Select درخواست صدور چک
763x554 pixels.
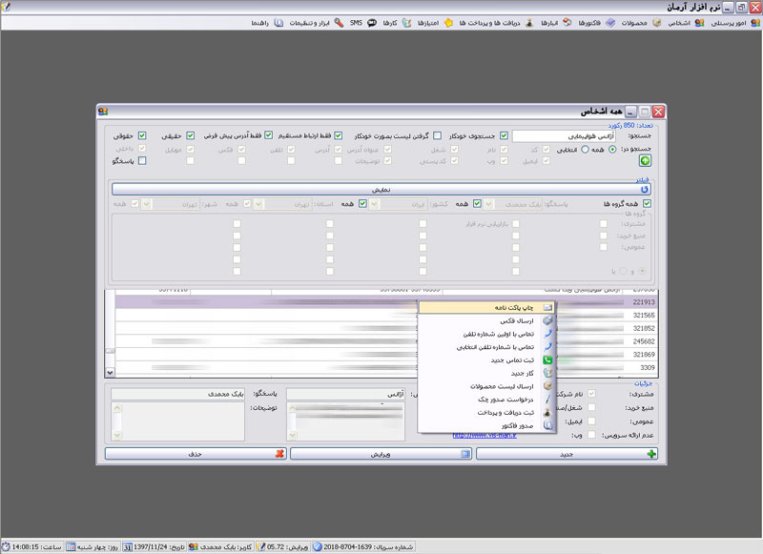(x=486, y=400)
